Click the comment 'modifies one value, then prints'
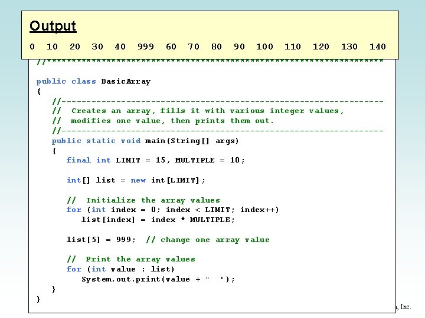 [148, 121]
